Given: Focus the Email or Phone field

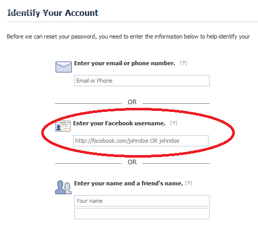Looking at the screenshot, I should pyautogui.click(x=142, y=81).
